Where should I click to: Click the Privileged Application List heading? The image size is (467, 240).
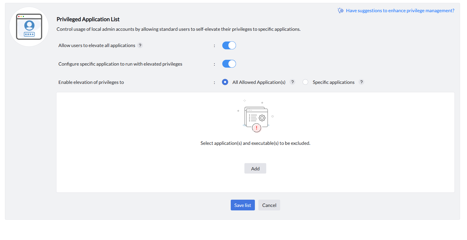point(88,19)
